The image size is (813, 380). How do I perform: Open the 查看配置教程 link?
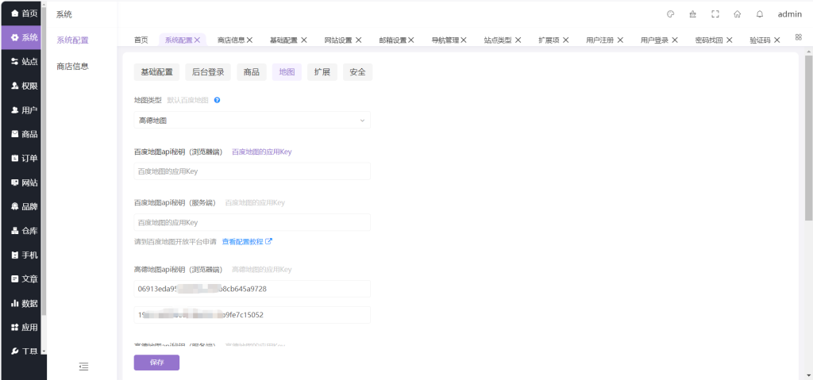[x=247, y=242]
